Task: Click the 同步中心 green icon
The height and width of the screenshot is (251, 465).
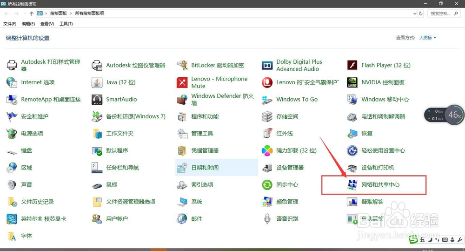Action: 267,185
